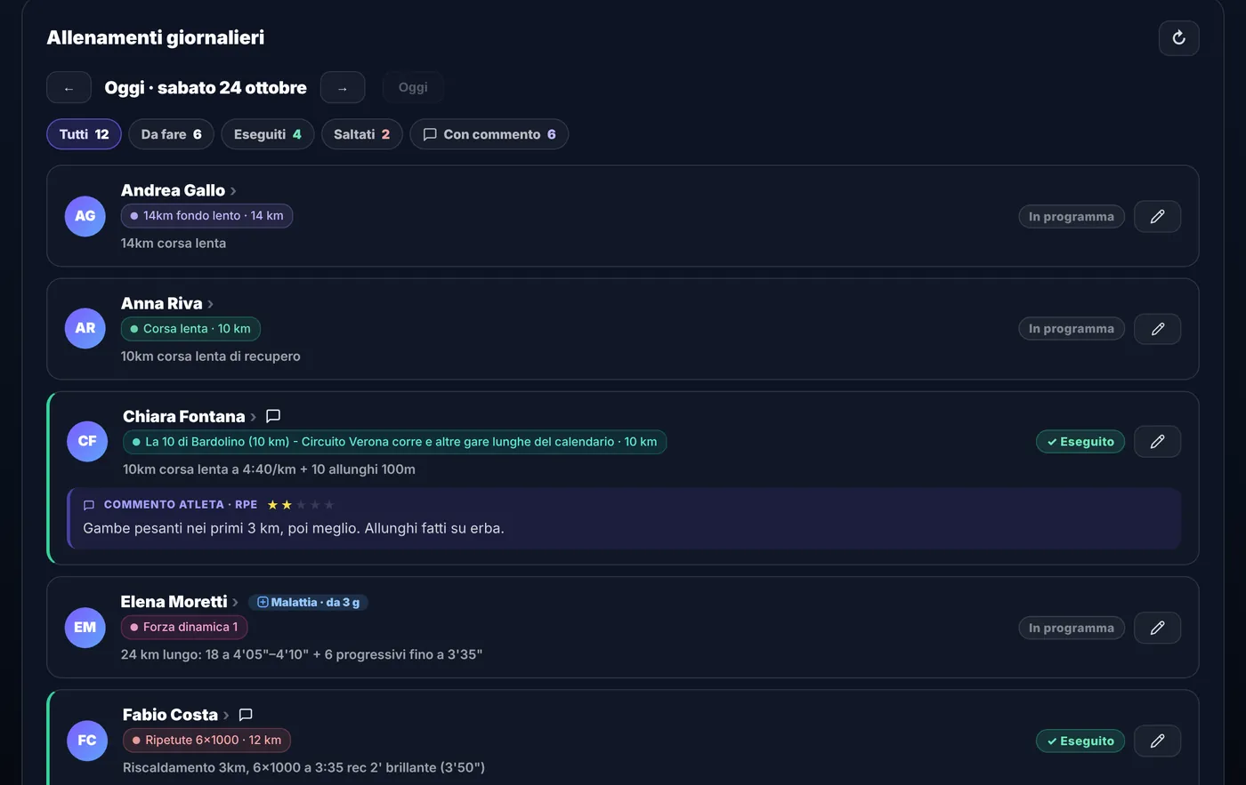Open comment icon next to Chiara Fontana
The height and width of the screenshot is (785, 1246).
pyautogui.click(x=273, y=416)
